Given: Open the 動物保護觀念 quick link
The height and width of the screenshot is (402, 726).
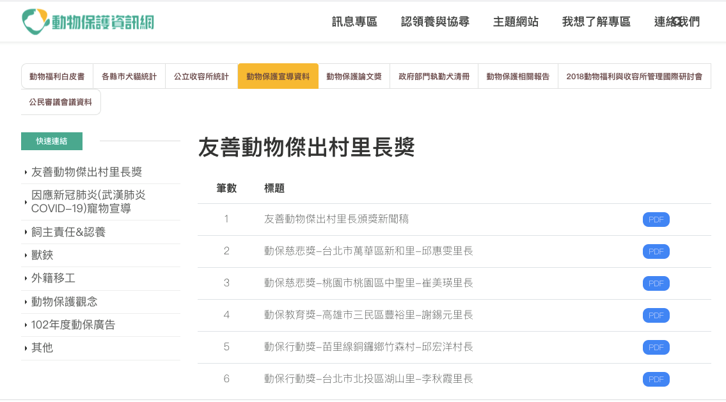Looking at the screenshot, I should [65, 302].
